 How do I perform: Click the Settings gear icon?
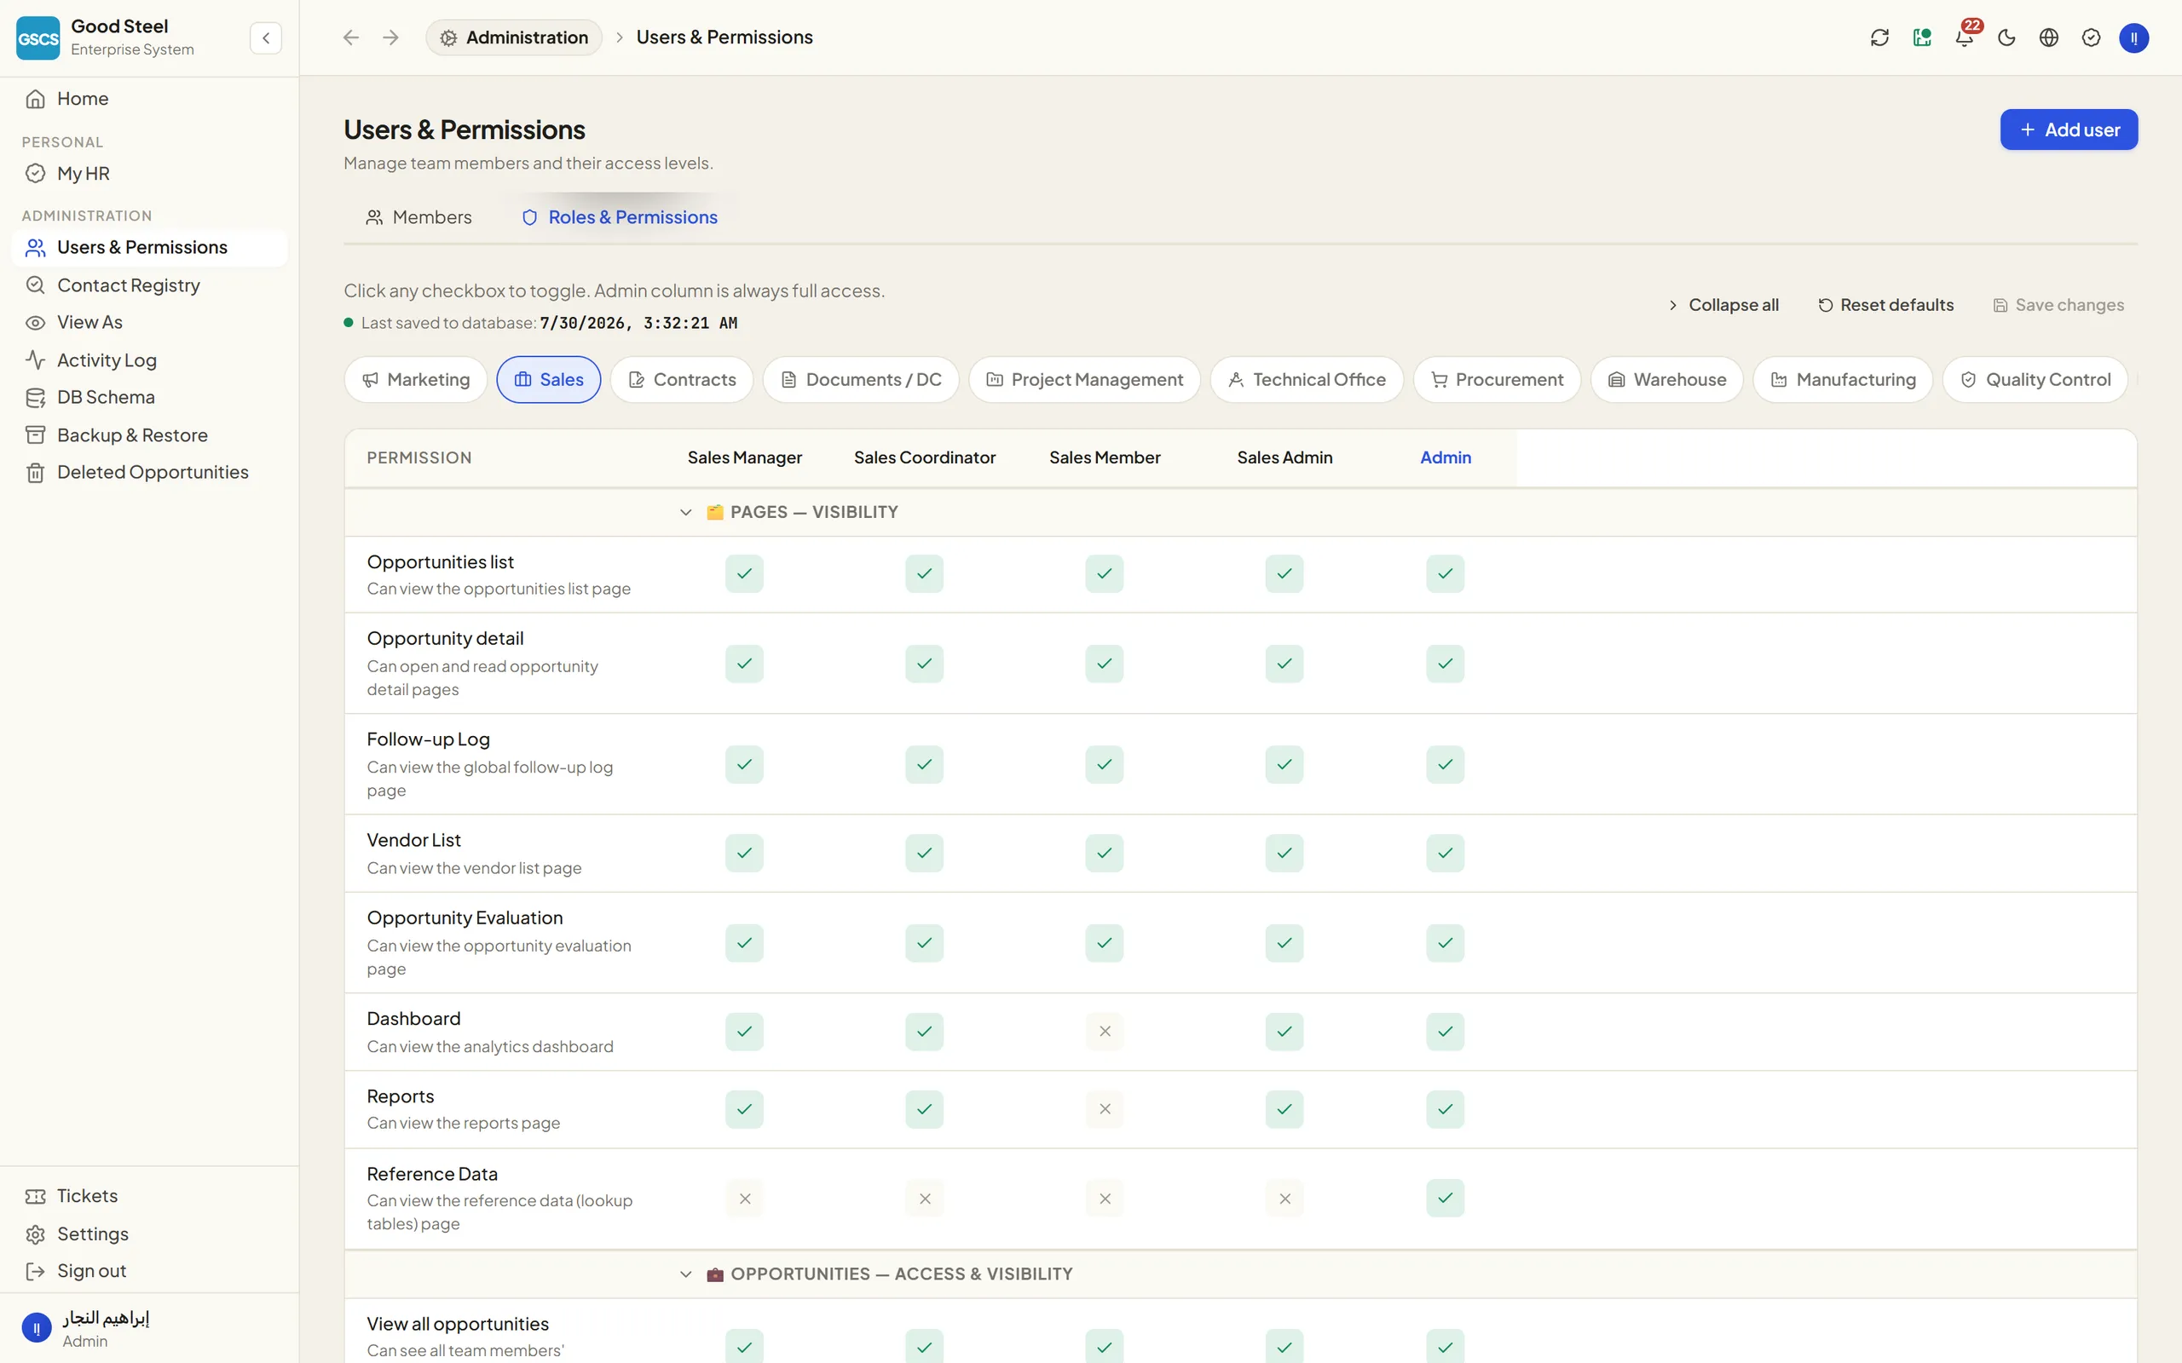[x=35, y=1234]
